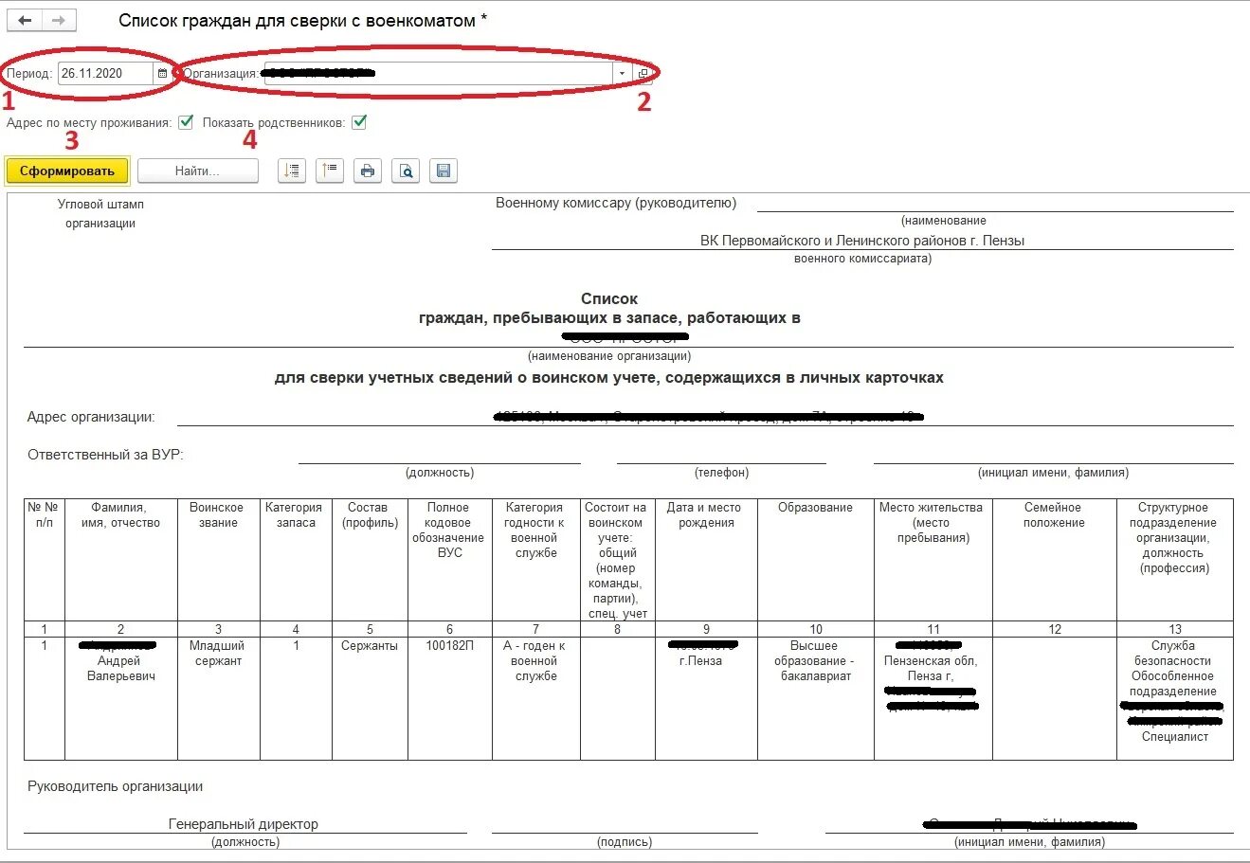Select the Состоит на воинском учете header
The image size is (1250, 863).
pyautogui.click(x=616, y=561)
